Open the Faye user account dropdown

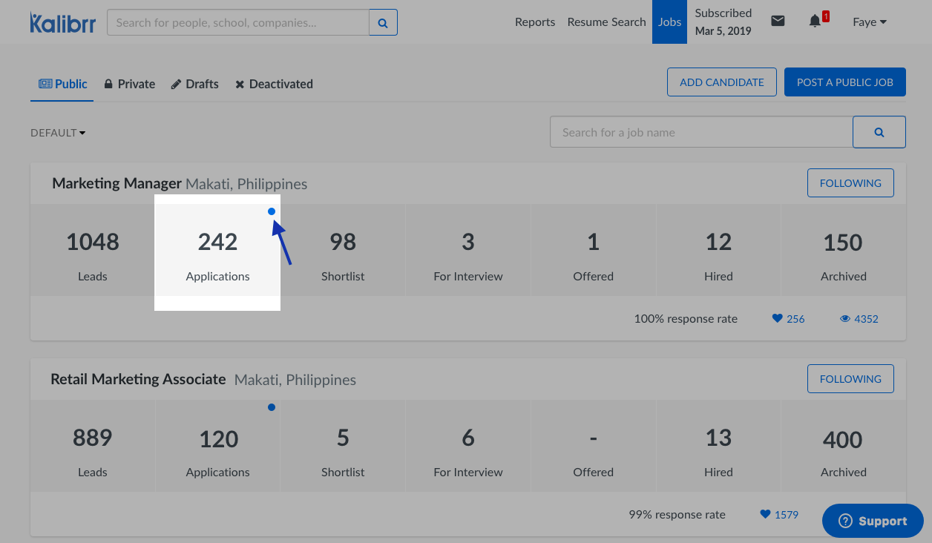869,22
